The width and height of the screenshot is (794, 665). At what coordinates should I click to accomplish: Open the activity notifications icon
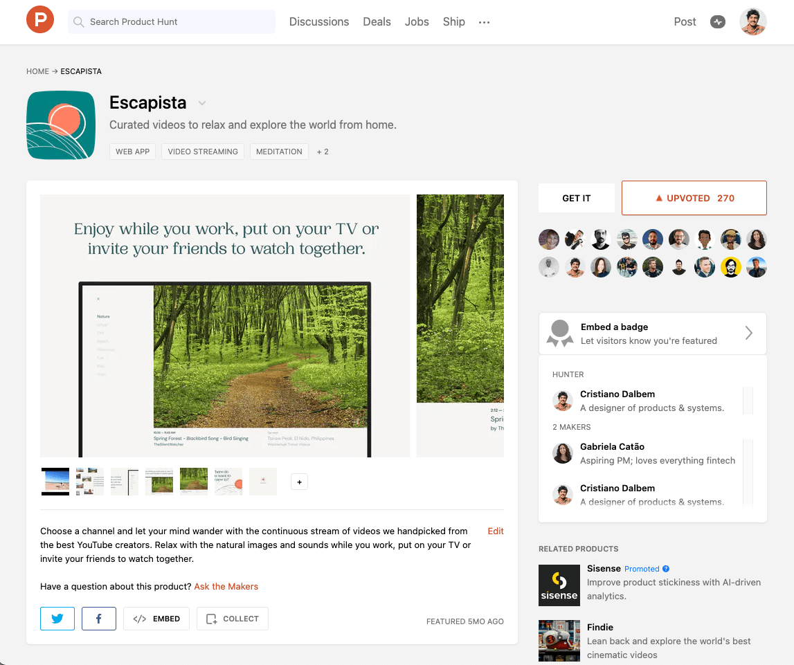coord(718,21)
